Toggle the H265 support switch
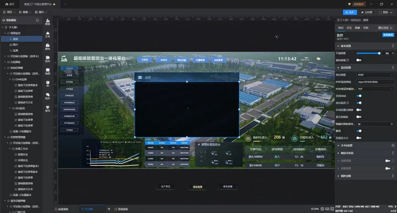This screenshot has width=397, height=213. (359, 96)
